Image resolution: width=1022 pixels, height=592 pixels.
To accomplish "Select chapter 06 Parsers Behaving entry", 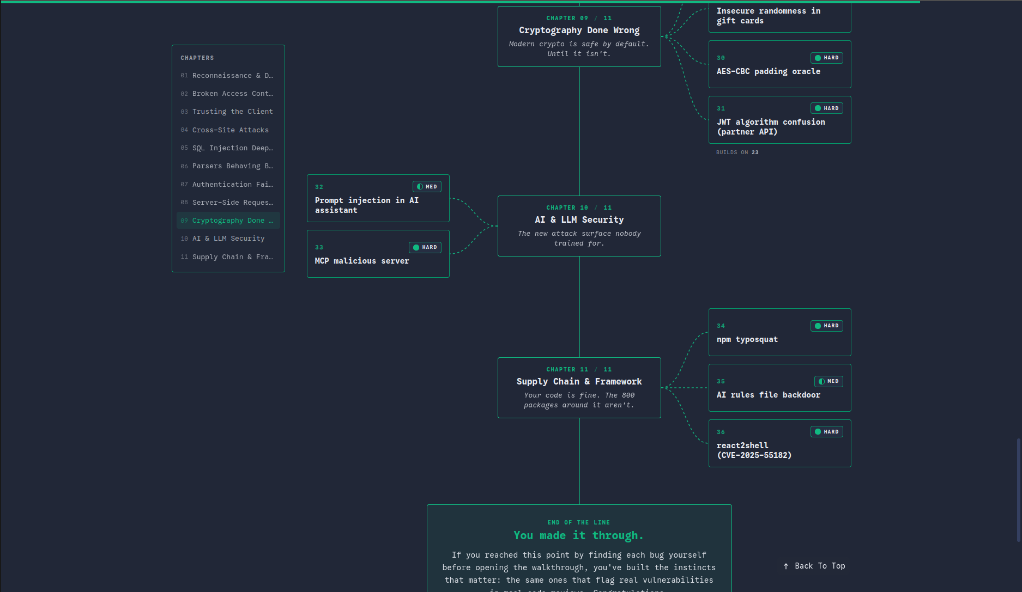I will 228,166.
